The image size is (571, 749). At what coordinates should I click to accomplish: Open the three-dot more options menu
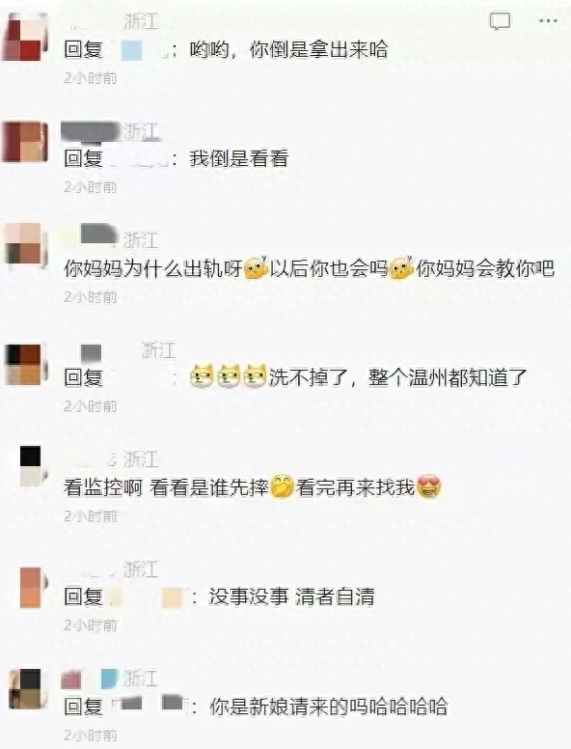[x=548, y=21]
